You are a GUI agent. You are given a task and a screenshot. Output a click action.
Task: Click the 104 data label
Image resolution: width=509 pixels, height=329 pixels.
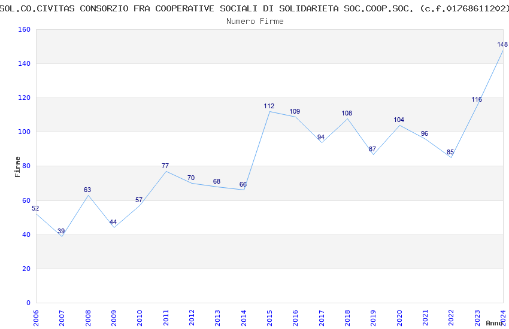click(x=399, y=120)
